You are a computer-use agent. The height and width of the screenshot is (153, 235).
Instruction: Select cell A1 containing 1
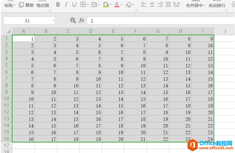click(23, 39)
